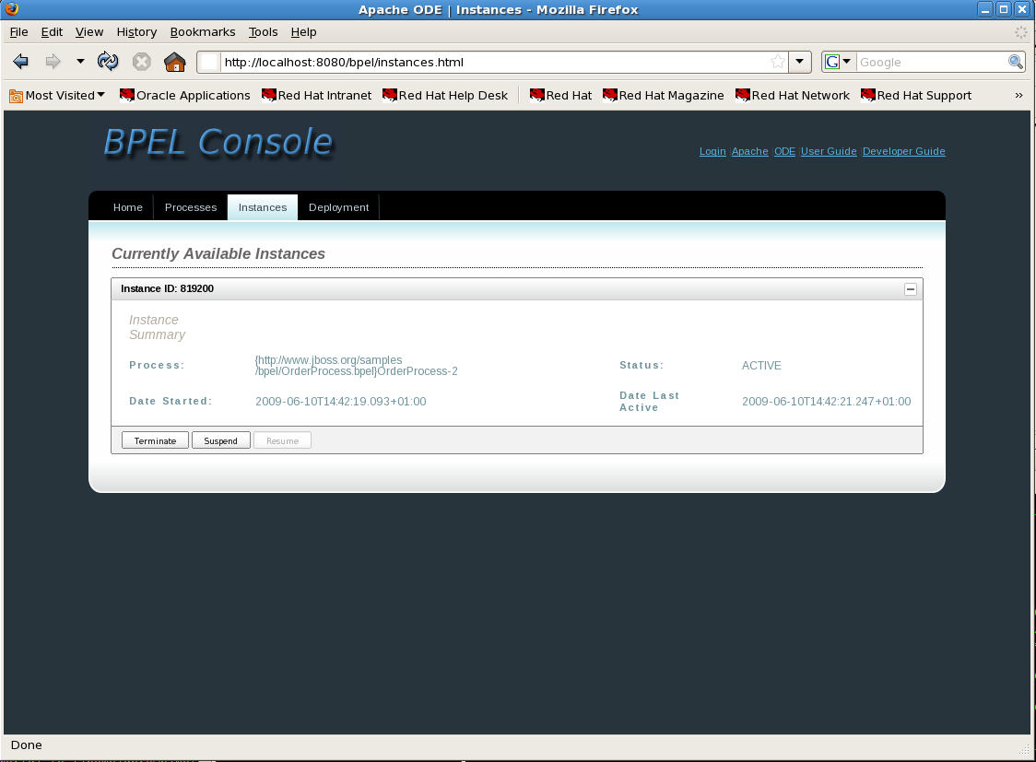
Task: Click the Forward arrow navigation icon
Action: point(53,62)
